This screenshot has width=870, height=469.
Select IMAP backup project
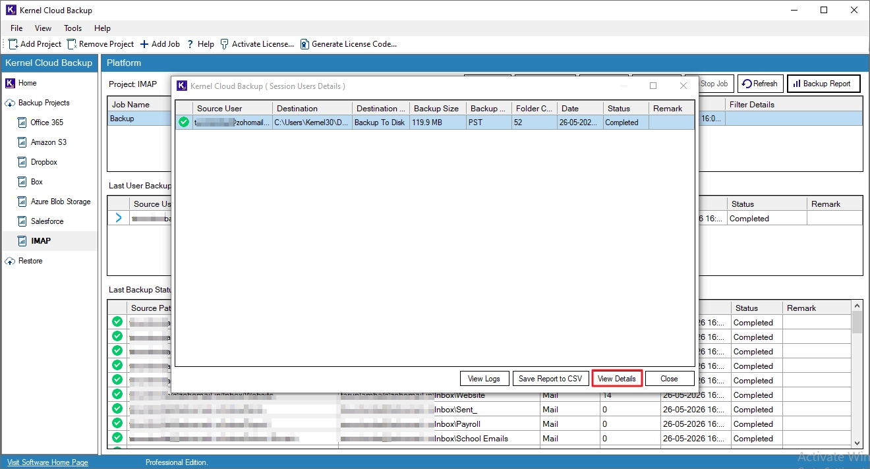click(41, 241)
